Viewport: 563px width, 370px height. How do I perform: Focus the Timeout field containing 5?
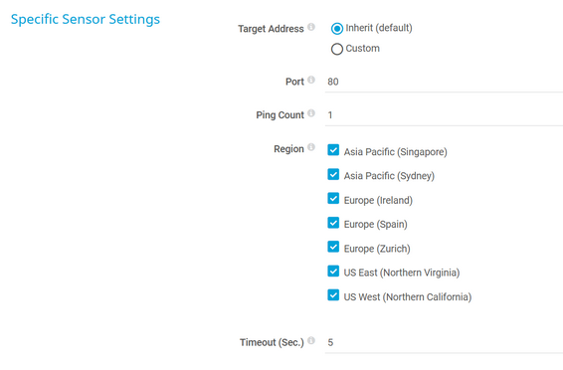pyautogui.click(x=444, y=343)
